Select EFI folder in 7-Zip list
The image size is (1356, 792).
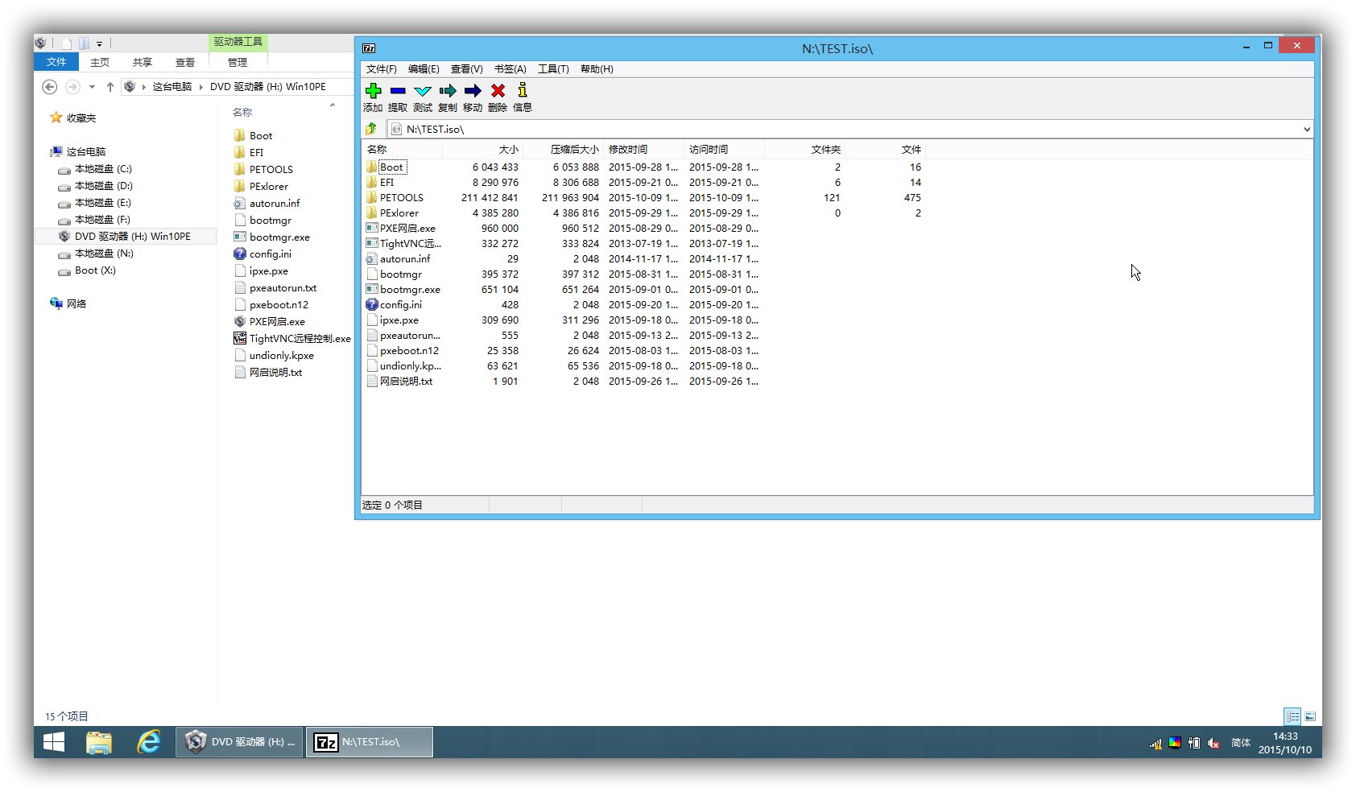coord(387,183)
